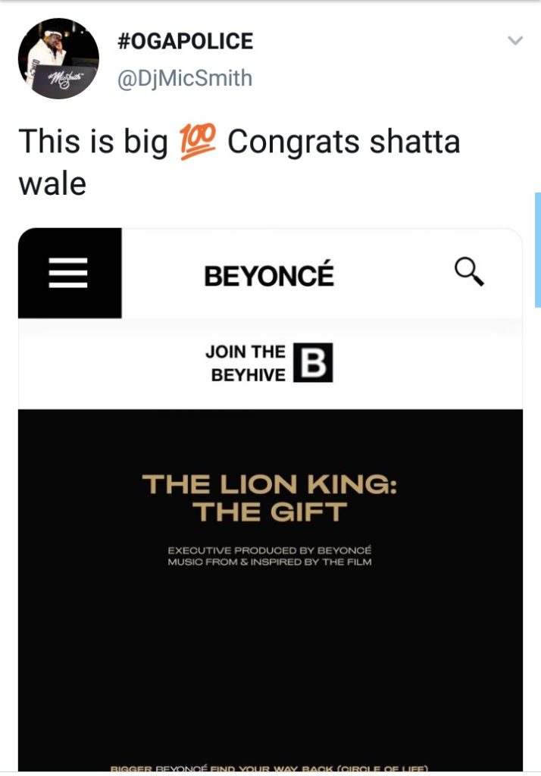Open the tweet options chevron
Viewport: 541px width, 776px height.
(x=515, y=41)
